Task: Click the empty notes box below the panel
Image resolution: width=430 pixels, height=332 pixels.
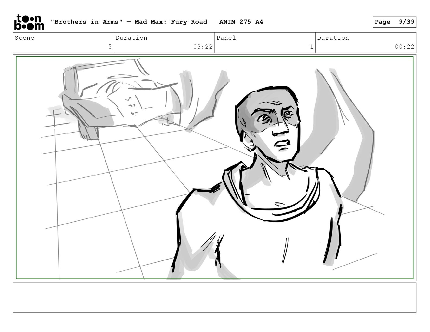Action: [x=215, y=298]
